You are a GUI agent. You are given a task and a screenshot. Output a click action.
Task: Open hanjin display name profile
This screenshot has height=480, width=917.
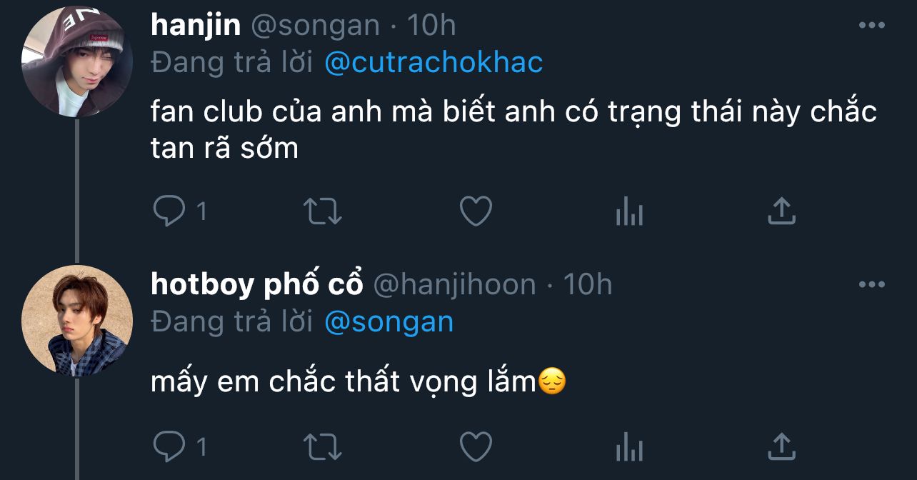pyautogui.click(x=196, y=26)
